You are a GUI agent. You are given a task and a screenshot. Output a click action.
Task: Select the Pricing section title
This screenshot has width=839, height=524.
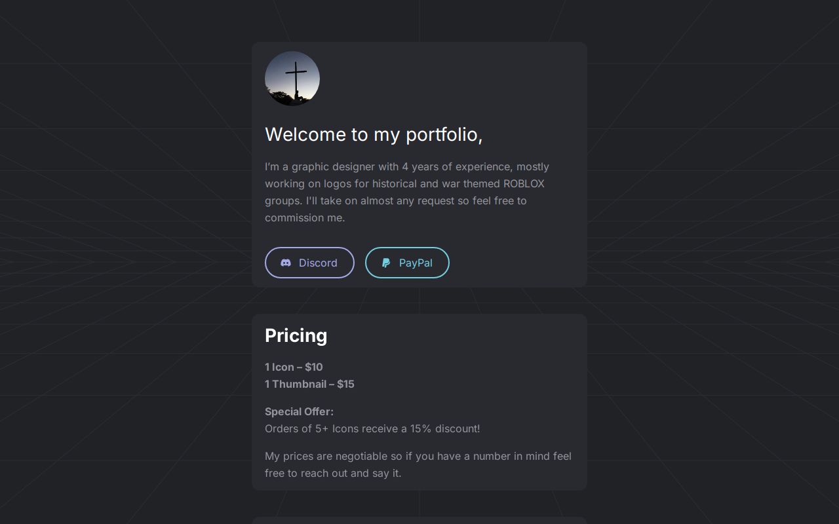[x=296, y=335]
